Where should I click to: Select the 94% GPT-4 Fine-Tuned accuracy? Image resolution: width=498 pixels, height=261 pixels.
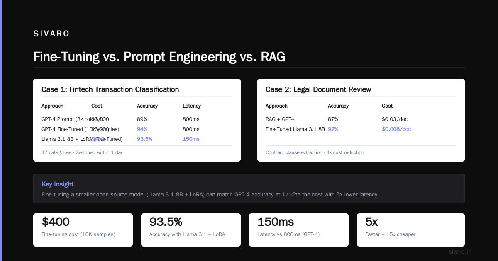pyautogui.click(x=142, y=129)
